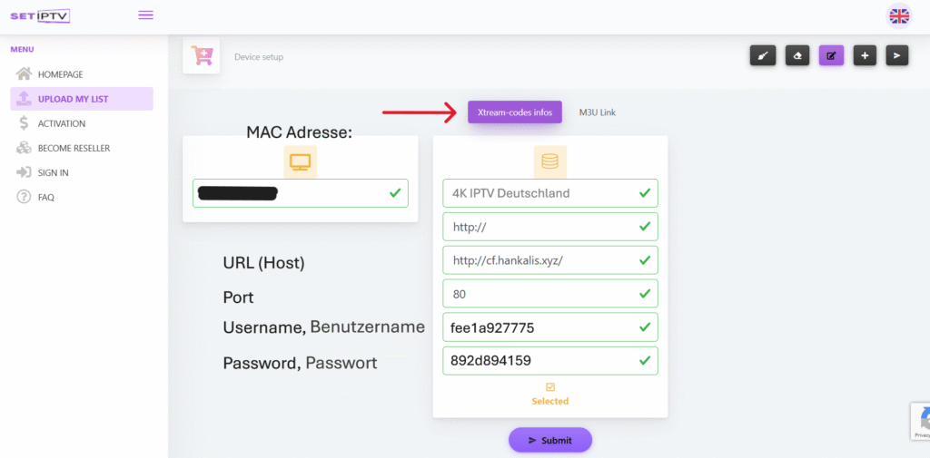
Task: Click the purple edit pencil icon button
Action: 831,55
